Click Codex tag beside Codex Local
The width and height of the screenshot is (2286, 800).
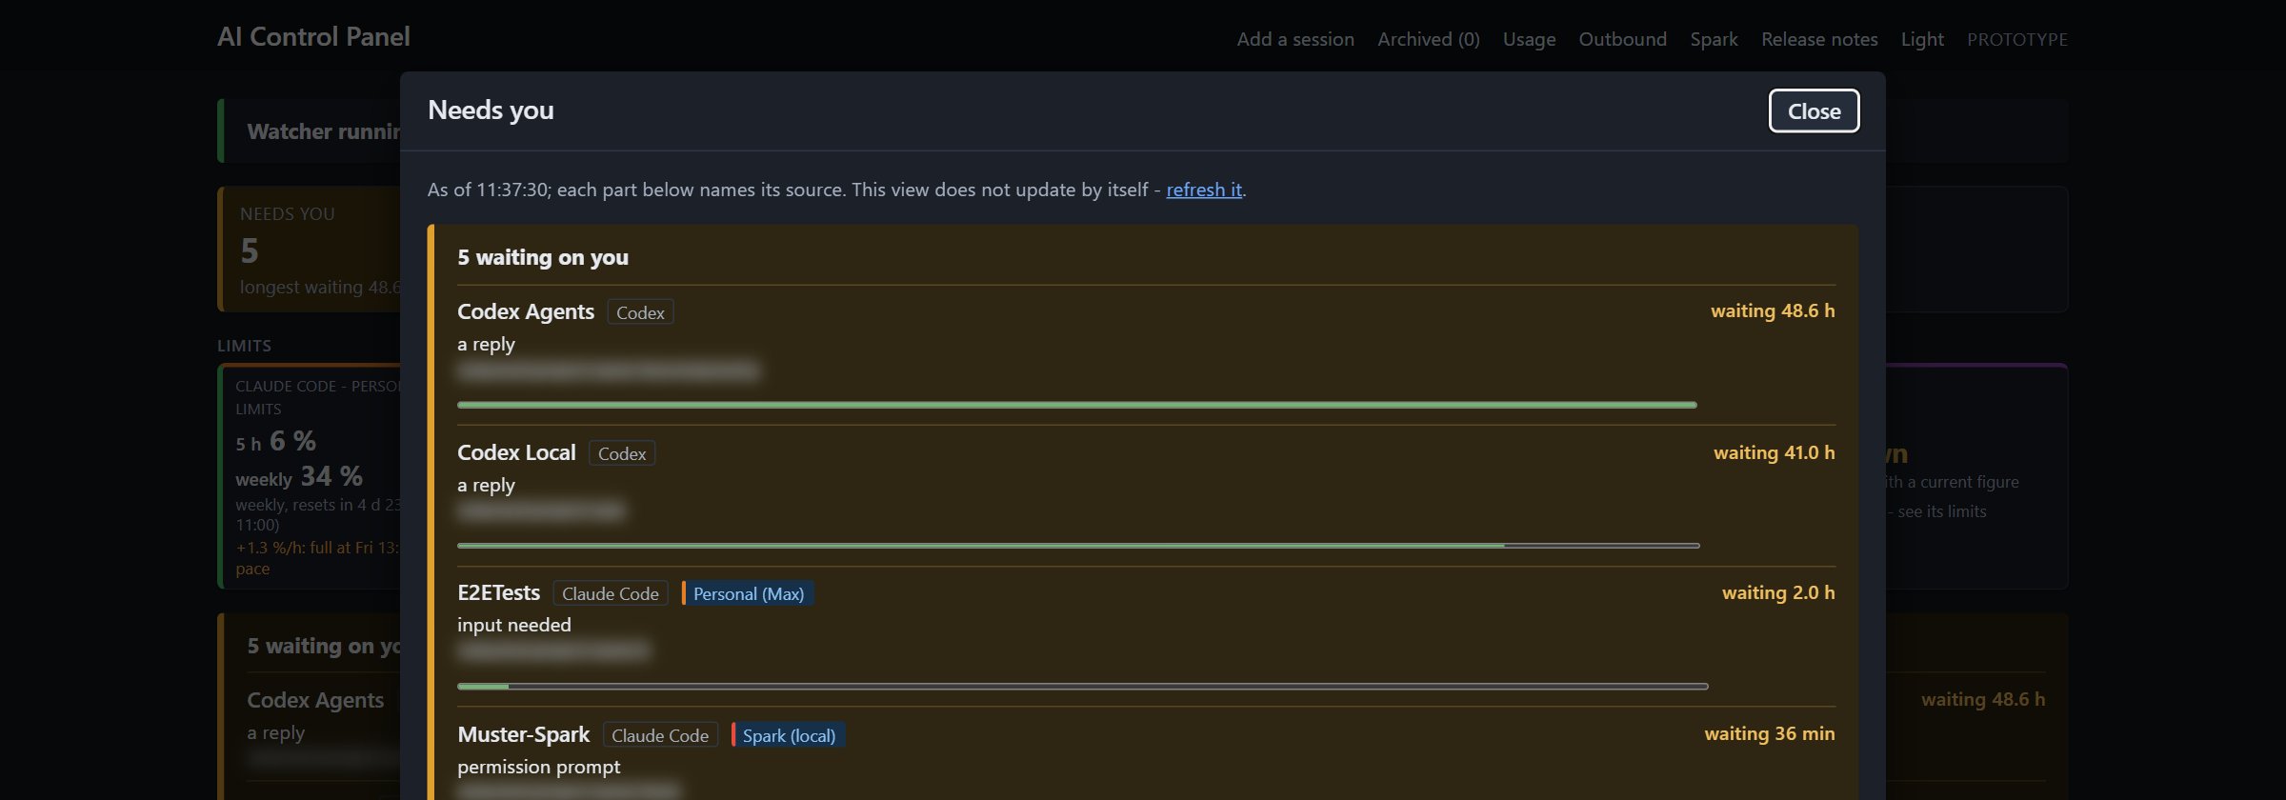[622, 453]
